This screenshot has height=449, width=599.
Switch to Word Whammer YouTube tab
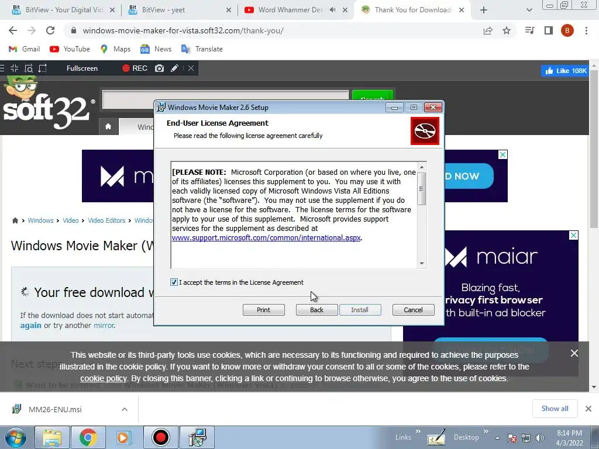coord(290,10)
